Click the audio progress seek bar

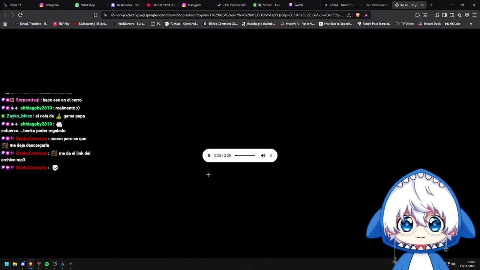(x=245, y=156)
